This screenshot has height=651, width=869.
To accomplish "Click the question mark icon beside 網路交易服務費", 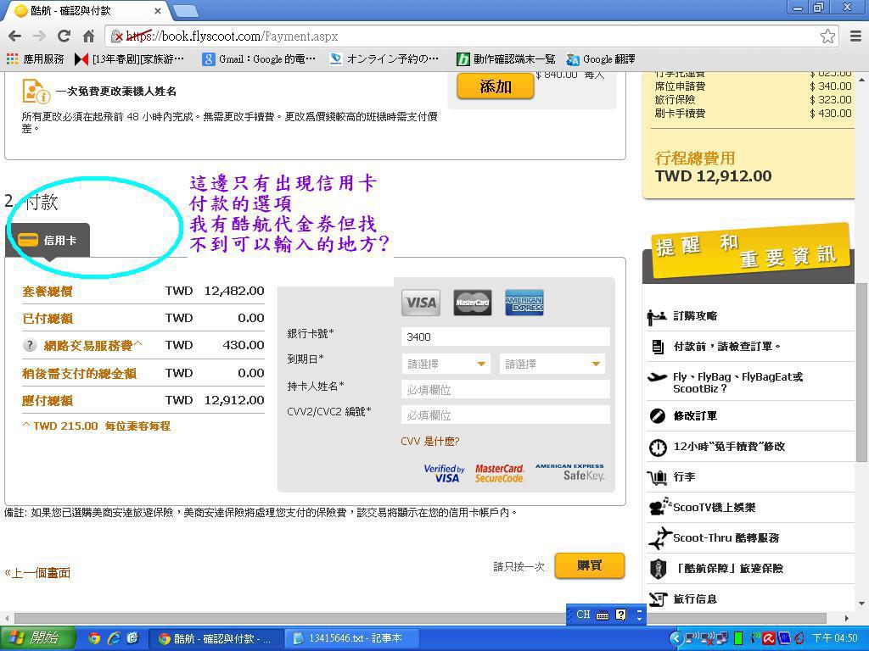I will pyautogui.click(x=30, y=346).
